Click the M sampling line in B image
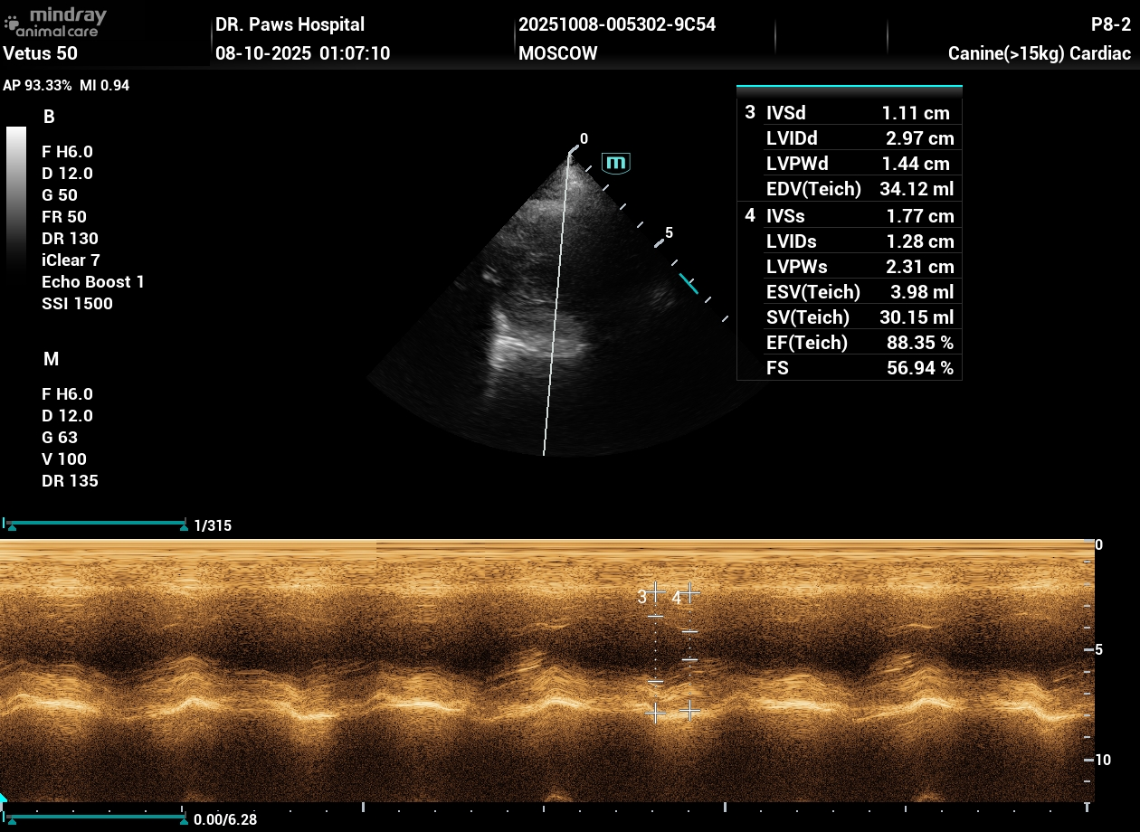1140x832 pixels. 556,307
